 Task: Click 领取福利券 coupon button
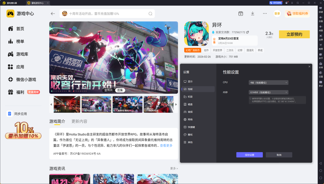click(x=297, y=14)
